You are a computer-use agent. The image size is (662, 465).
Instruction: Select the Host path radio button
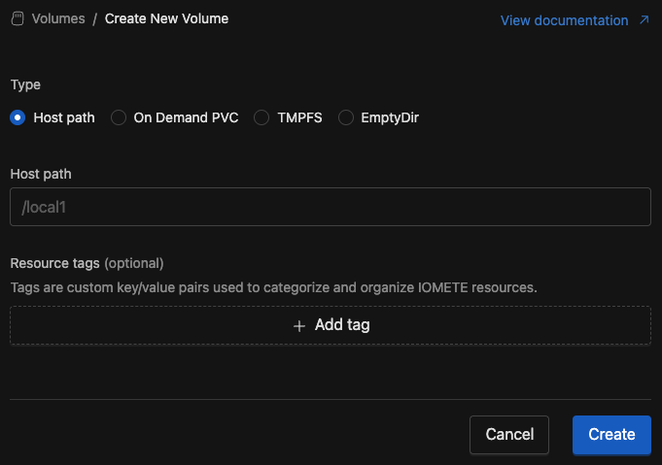(x=17, y=117)
